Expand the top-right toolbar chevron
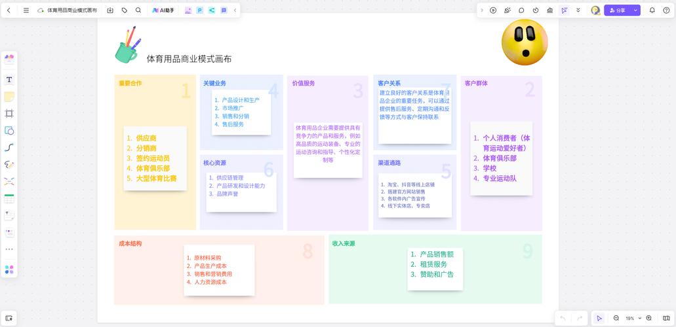The height and width of the screenshot is (327, 676). point(482,10)
